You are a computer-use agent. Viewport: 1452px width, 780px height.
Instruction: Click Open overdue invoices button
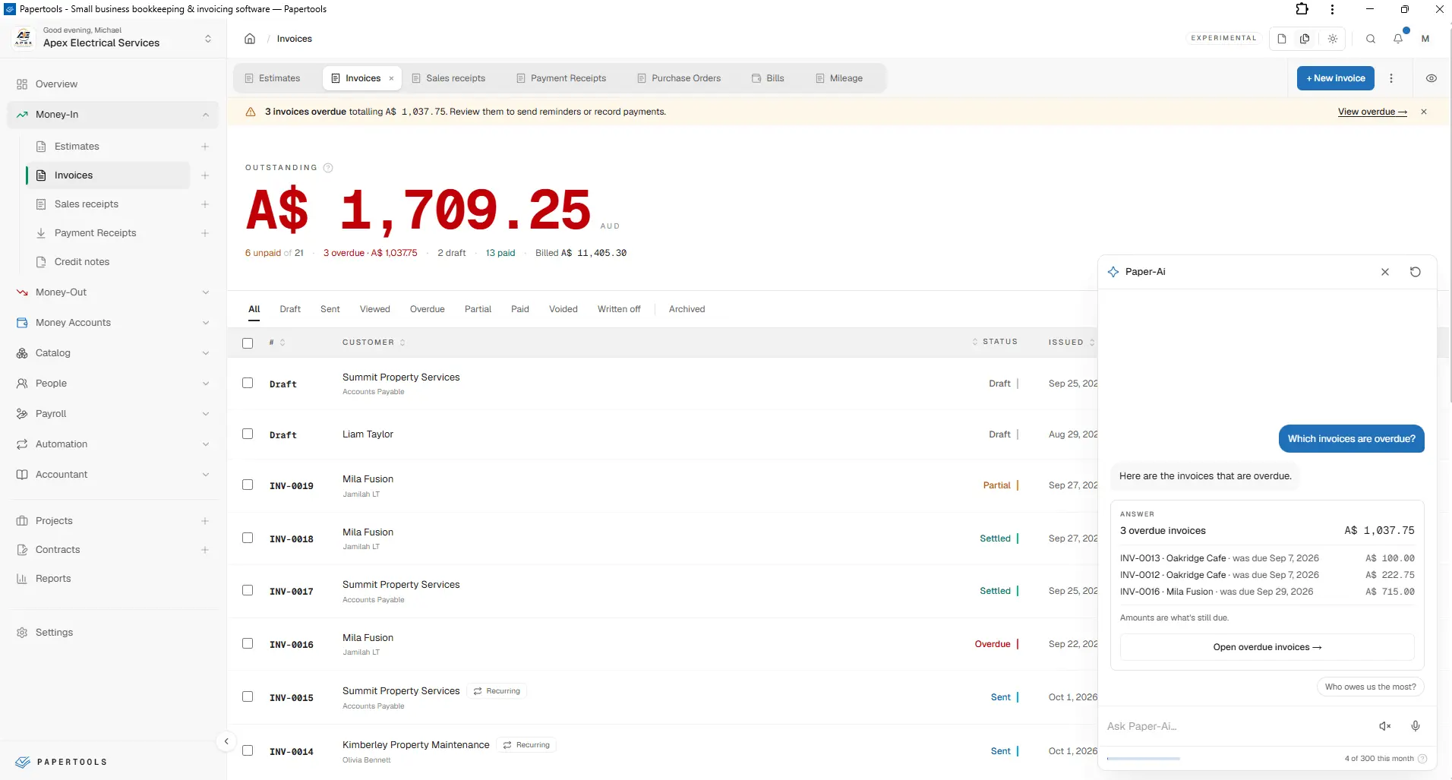(1267, 647)
